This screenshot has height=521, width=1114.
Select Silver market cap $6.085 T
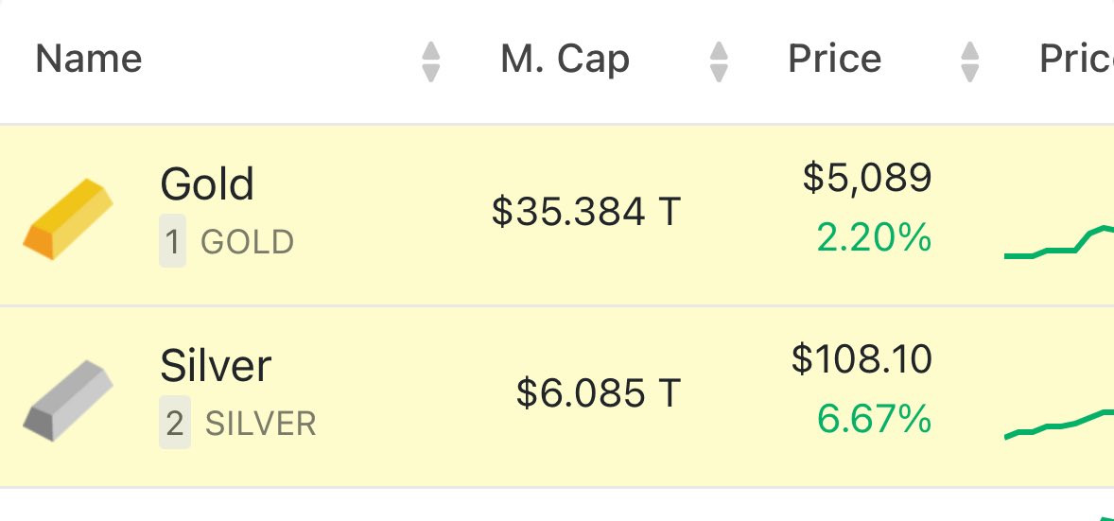[x=599, y=392]
